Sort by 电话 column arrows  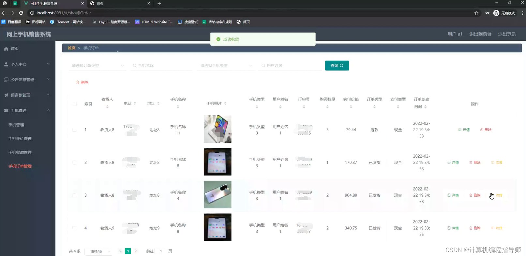[x=135, y=103]
